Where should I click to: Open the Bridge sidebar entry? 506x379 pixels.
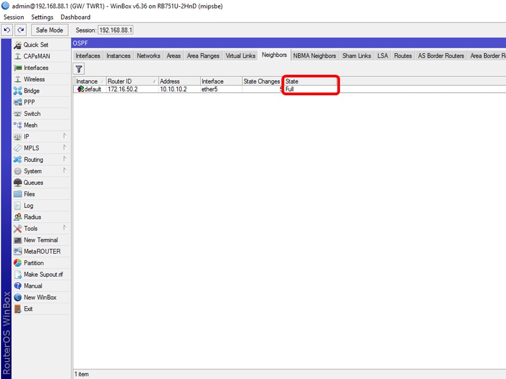coord(41,91)
